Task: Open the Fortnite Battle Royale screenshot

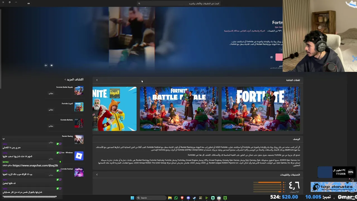Action: (179, 109)
